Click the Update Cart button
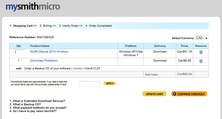The image size is (222, 119). tap(154, 94)
